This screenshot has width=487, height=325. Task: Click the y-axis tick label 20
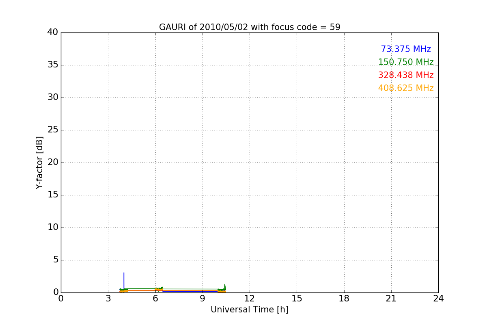[x=53, y=162]
